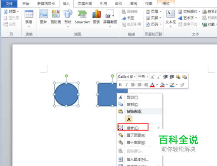Click the format painter brush
217x166 pixels.
pyautogui.click(x=182, y=85)
